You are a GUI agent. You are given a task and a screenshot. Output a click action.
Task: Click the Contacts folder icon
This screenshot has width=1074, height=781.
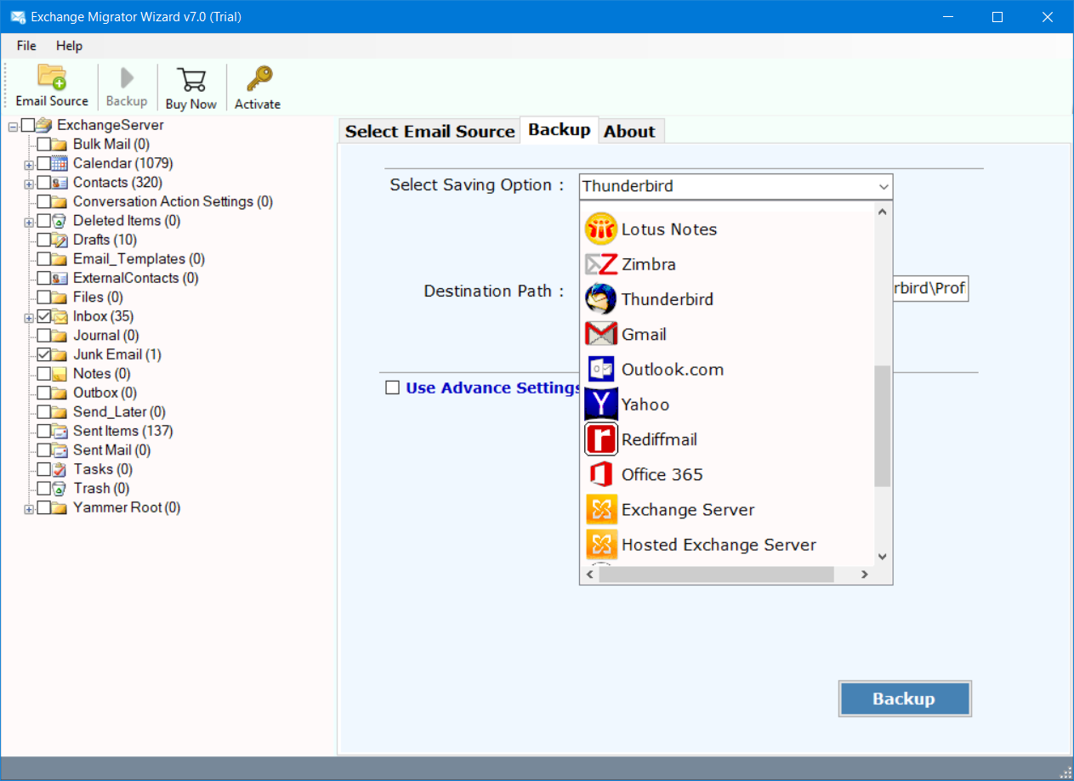[60, 183]
